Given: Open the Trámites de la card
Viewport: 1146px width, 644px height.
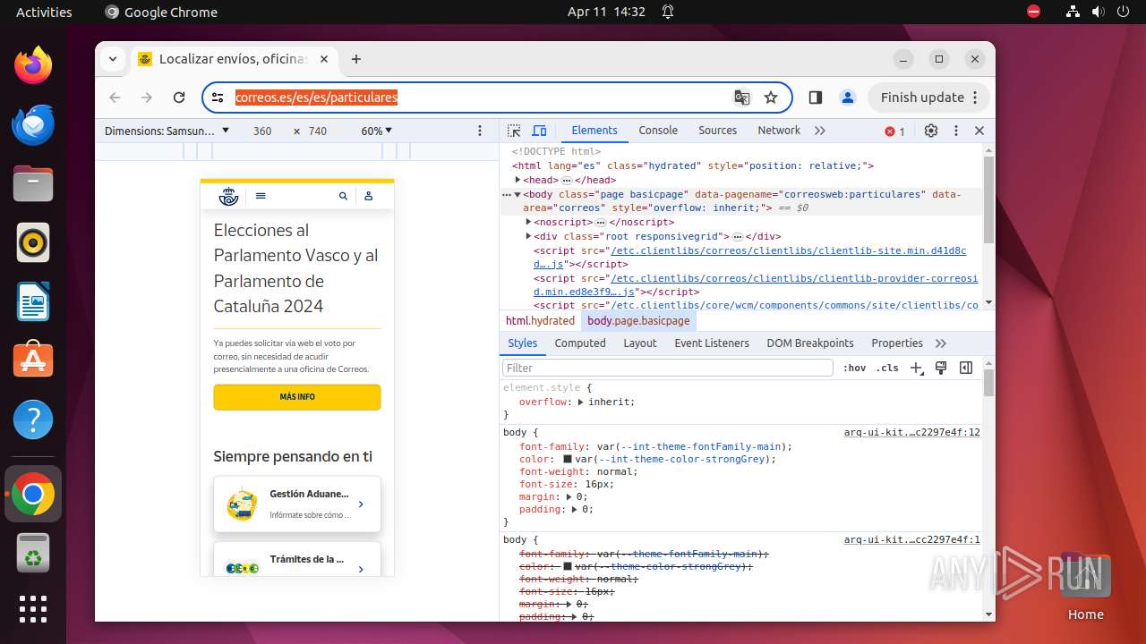Looking at the screenshot, I should pyautogui.click(x=297, y=560).
